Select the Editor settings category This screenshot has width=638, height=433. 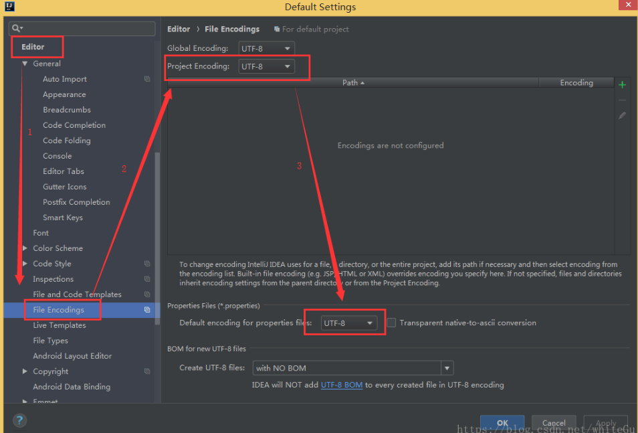pos(33,47)
